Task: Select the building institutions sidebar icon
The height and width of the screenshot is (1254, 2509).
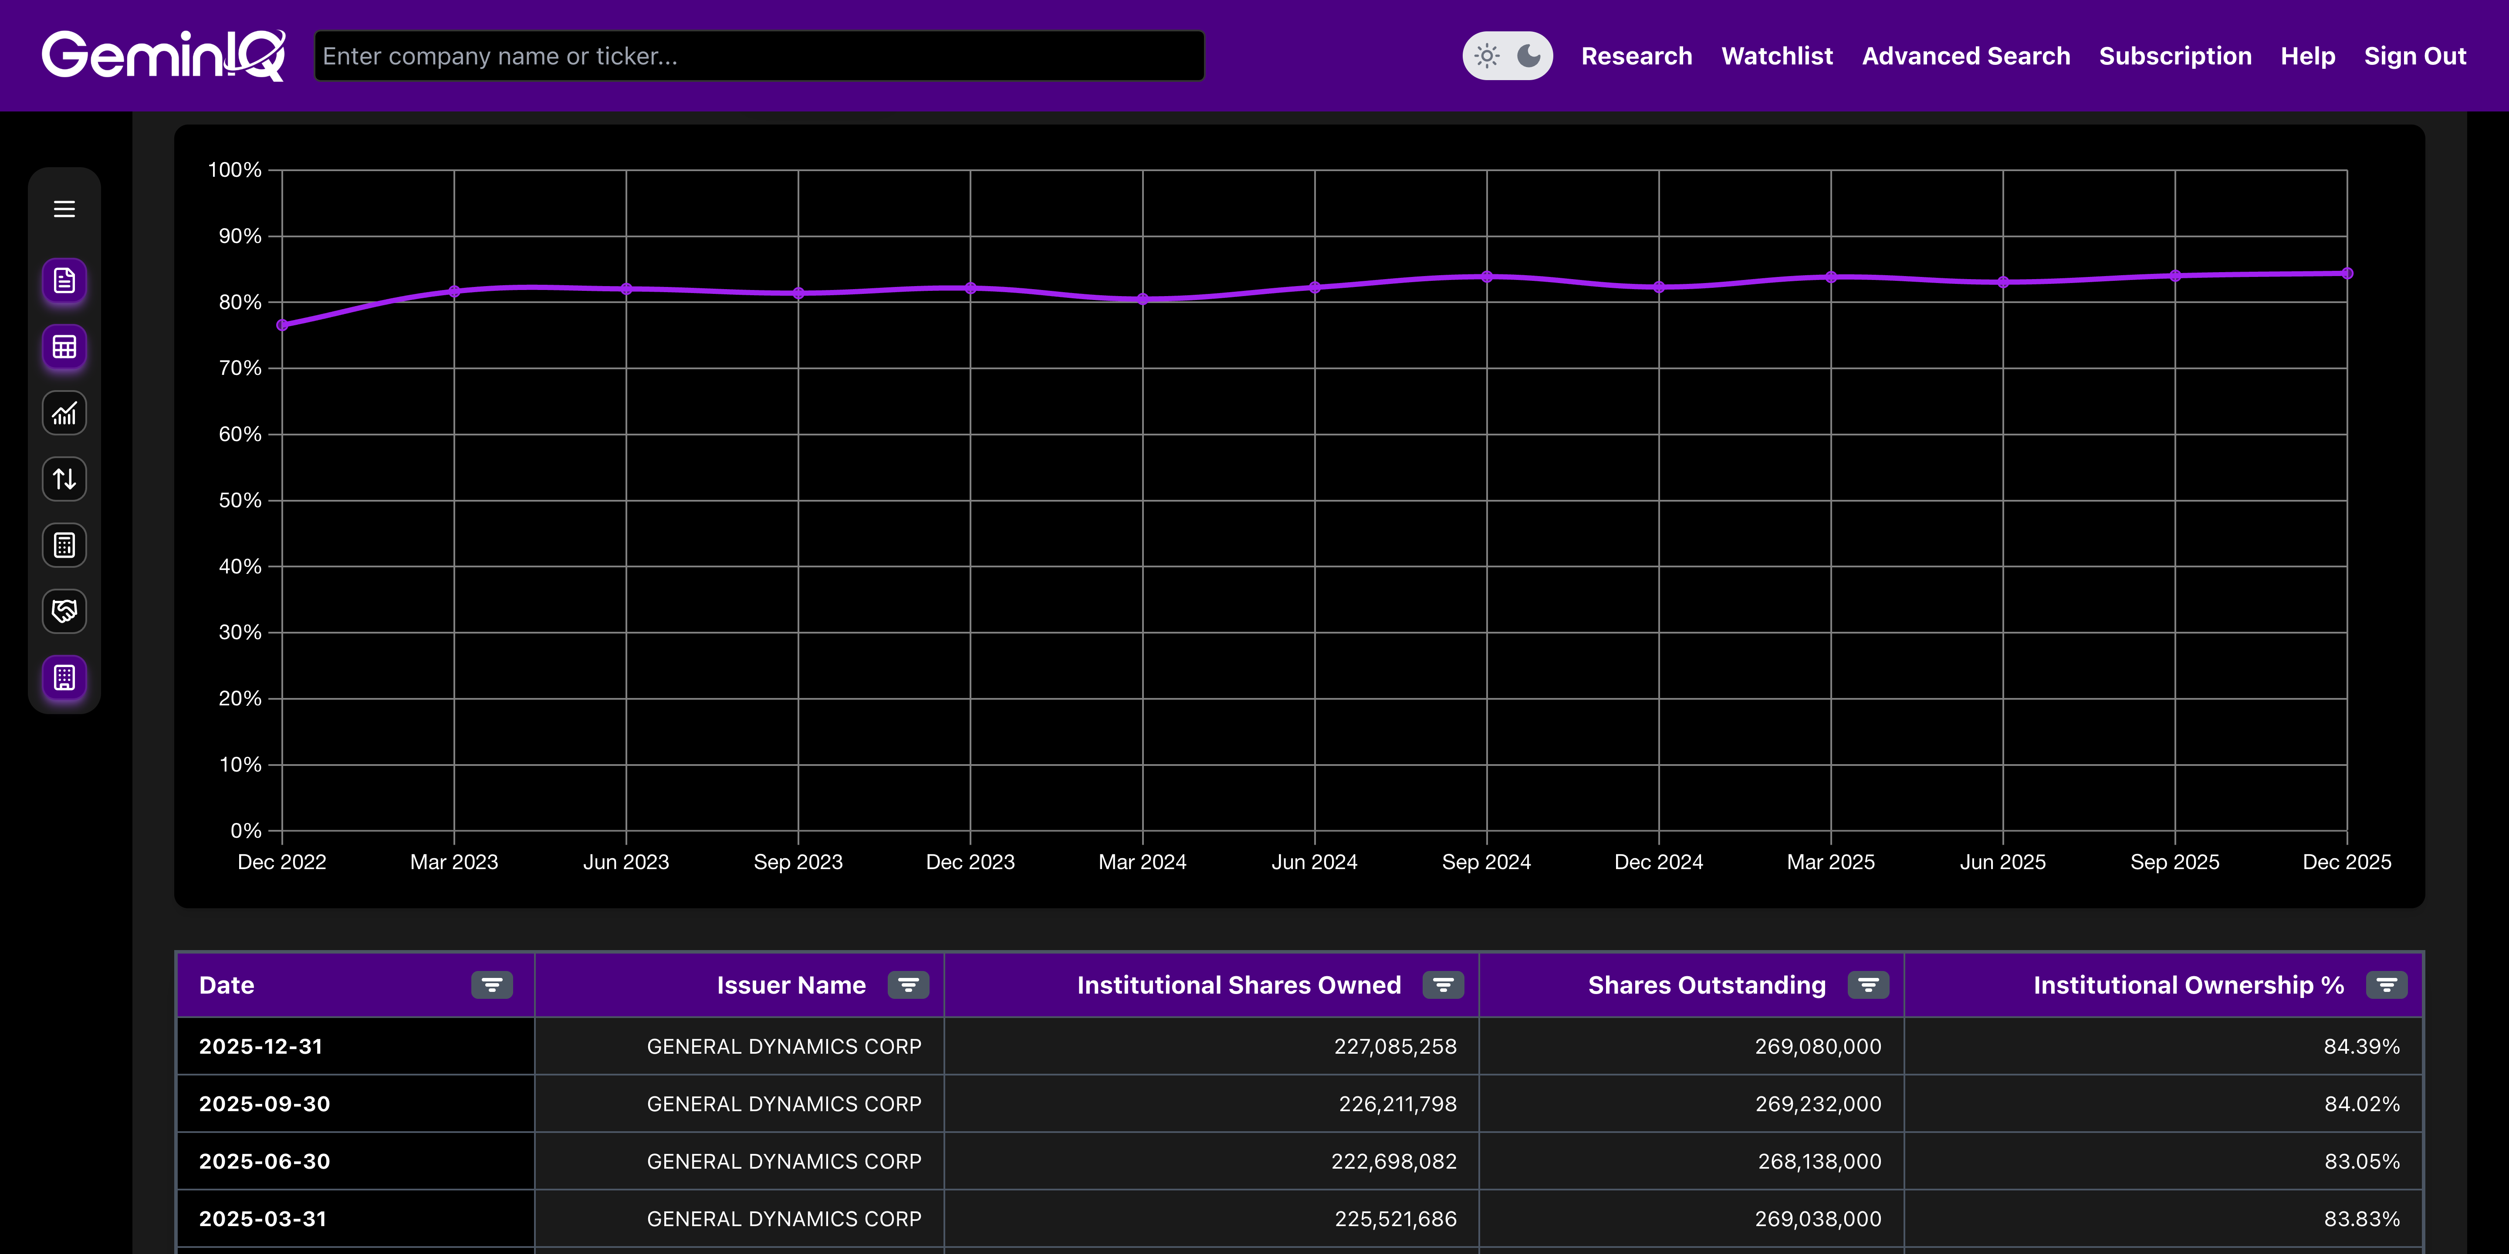Action: tap(64, 678)
